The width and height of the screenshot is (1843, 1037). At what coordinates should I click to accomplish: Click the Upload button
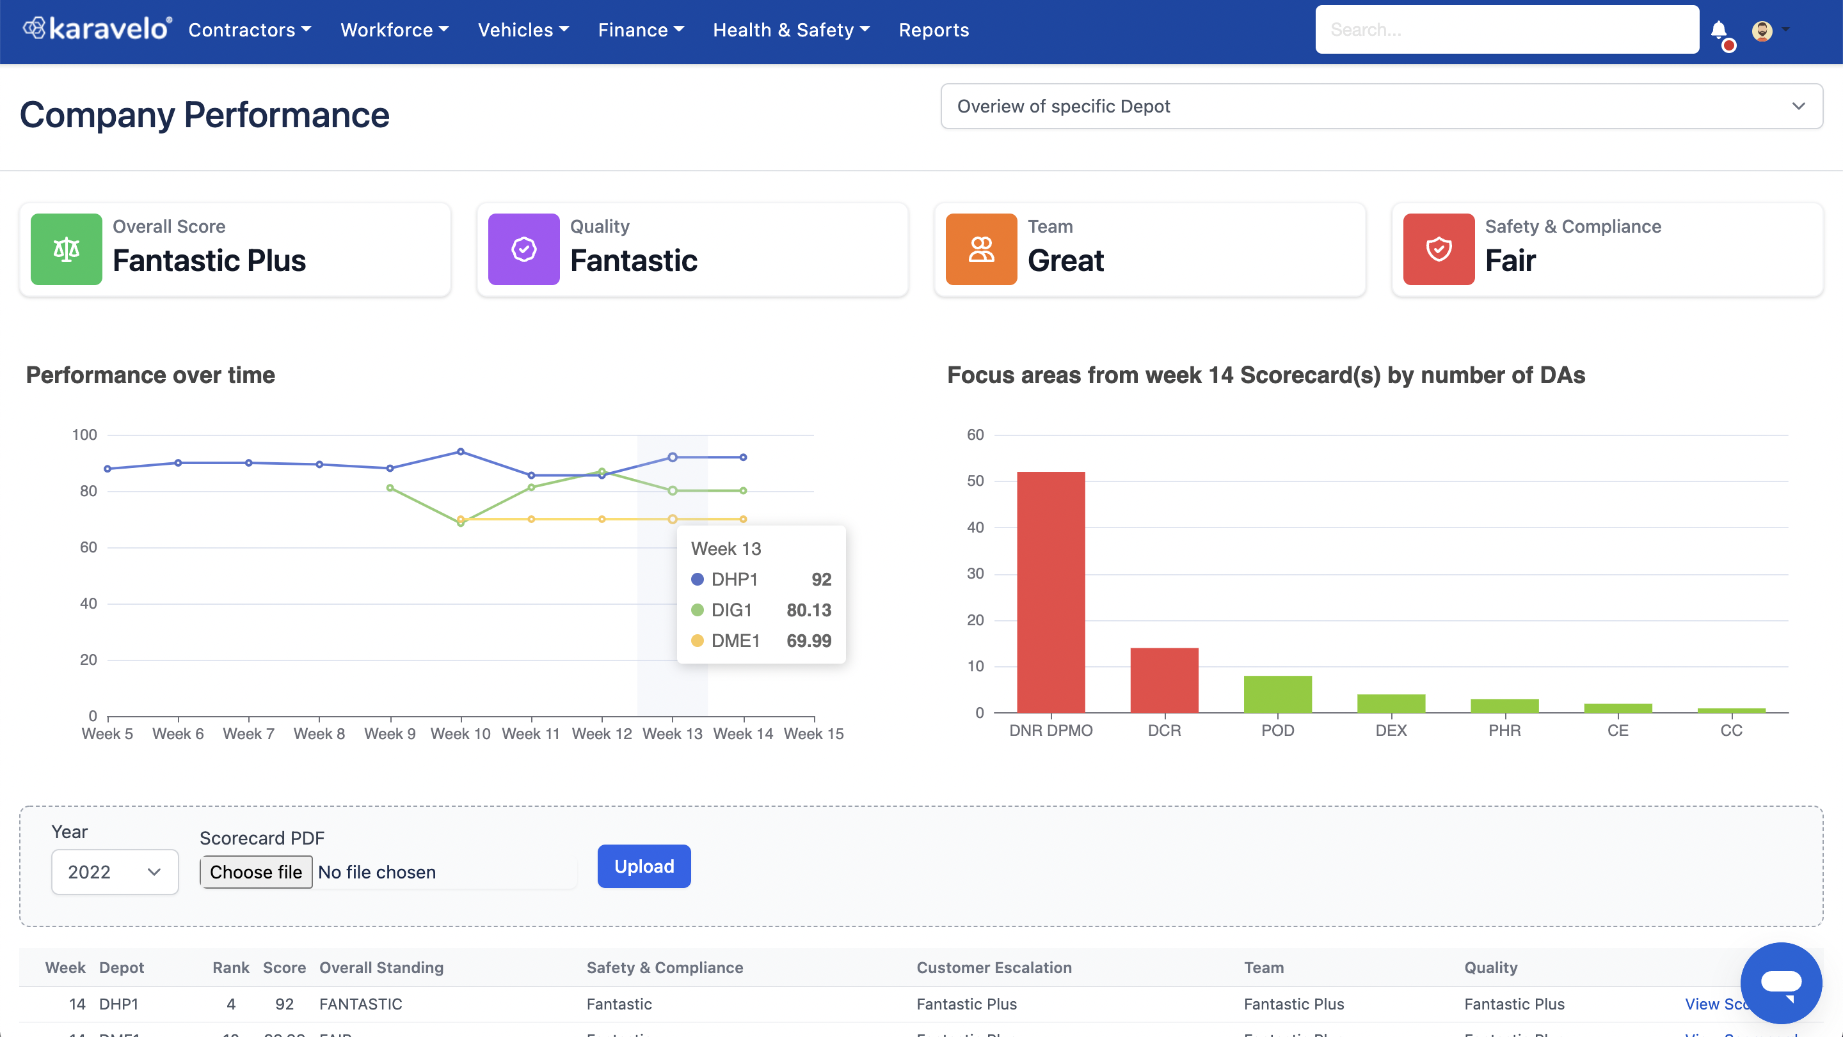(x=644, y=866)
